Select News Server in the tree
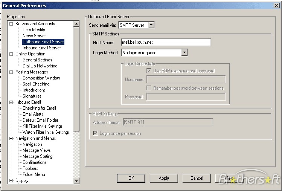Screen dimensions: 282x191 click(34, 36)
